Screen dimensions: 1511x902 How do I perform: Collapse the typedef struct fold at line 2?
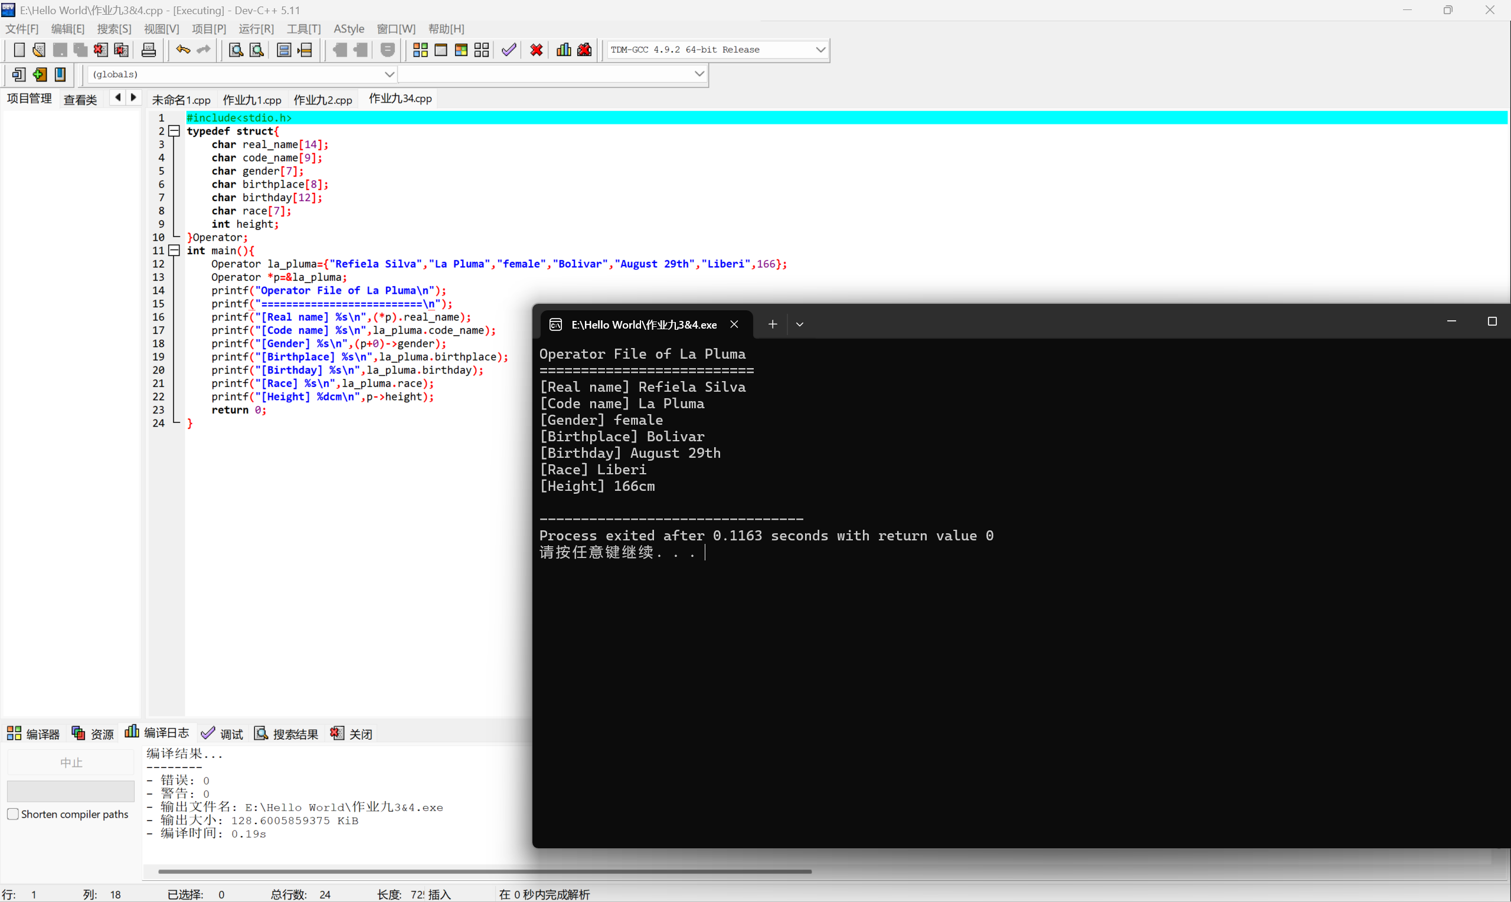(174, 131)
